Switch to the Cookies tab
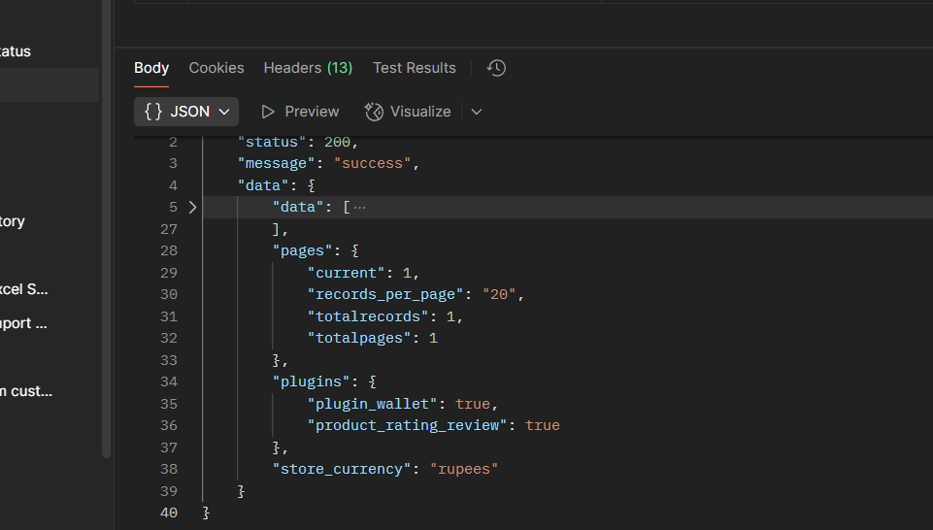This screenshot has width=933, height=530. [217, 68]
